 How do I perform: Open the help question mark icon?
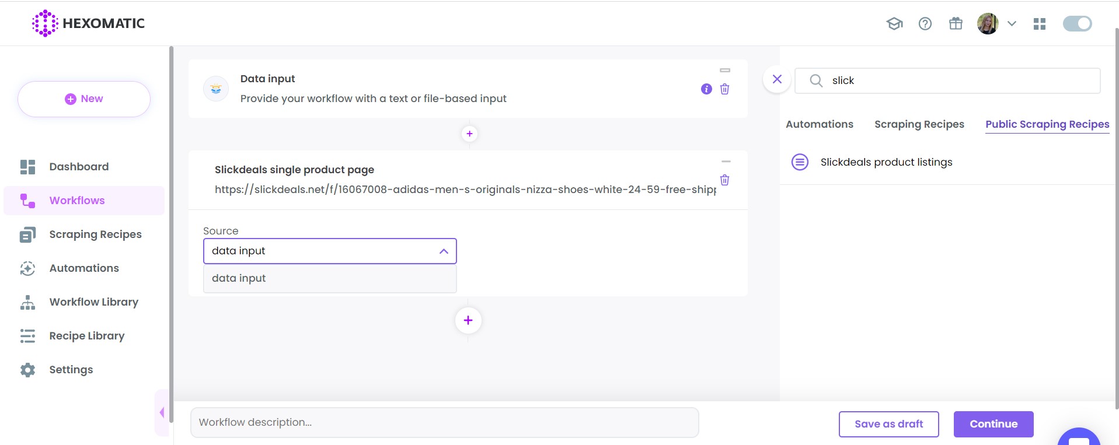pos(925,24)
